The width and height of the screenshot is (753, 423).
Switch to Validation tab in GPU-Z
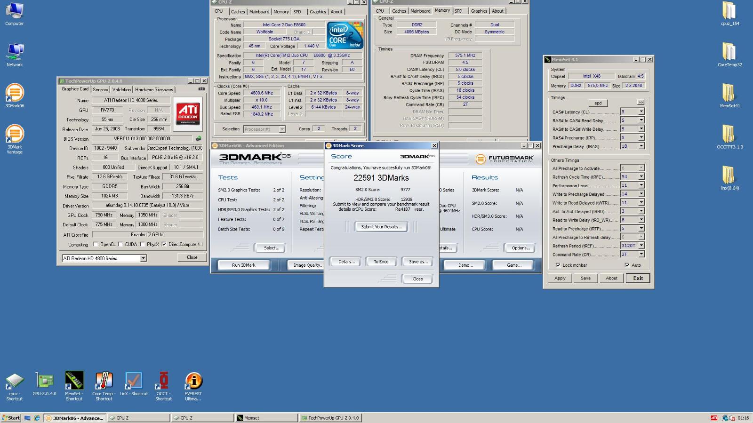[121, 89]
